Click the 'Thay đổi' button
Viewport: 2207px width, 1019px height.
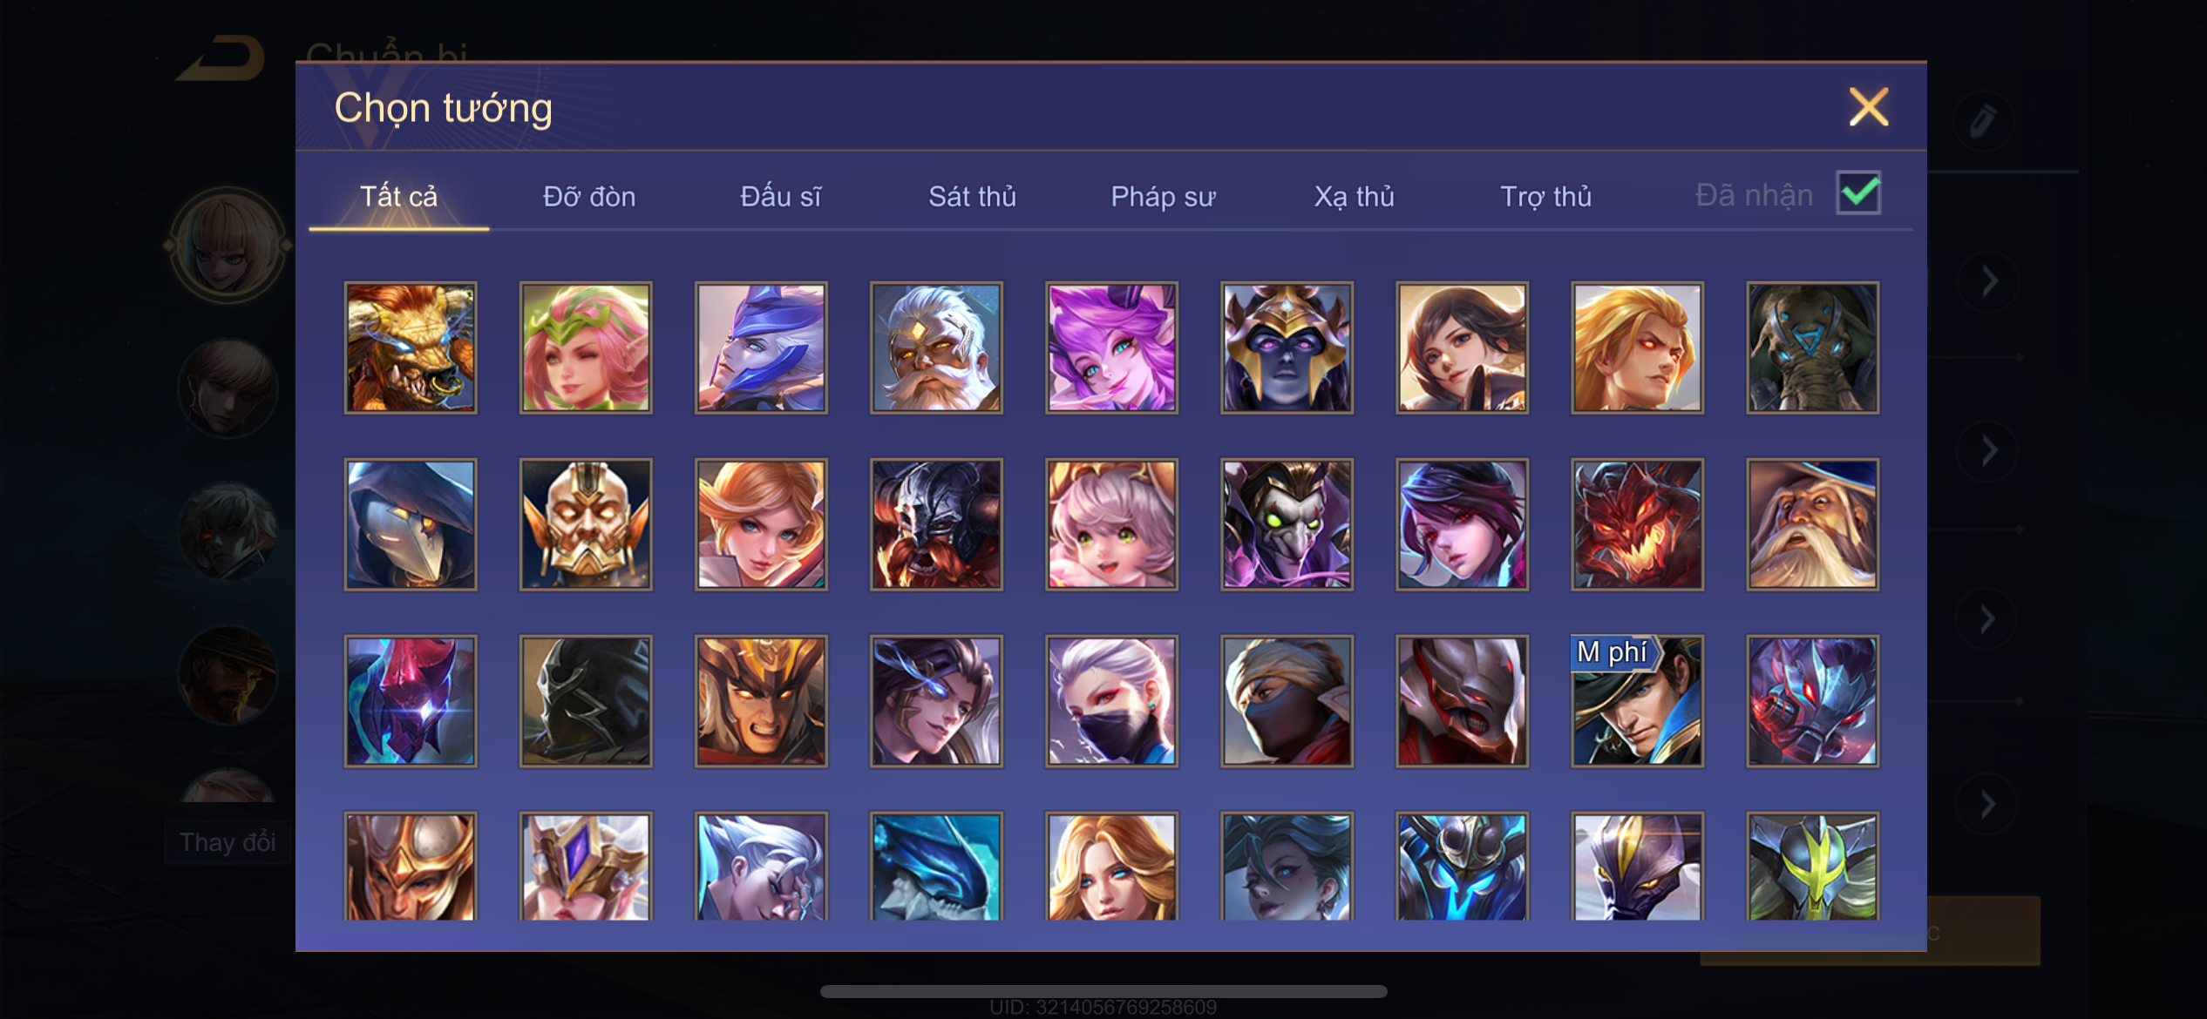tap(227, 842)
